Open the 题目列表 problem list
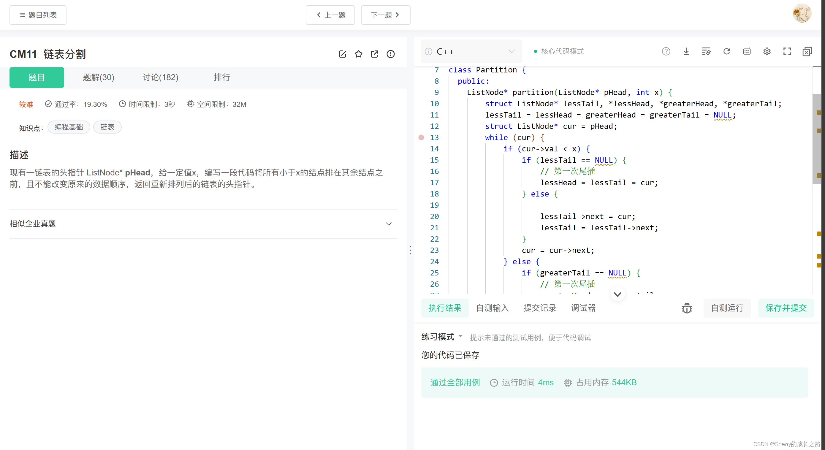825x450 pixels. click(38, 15)
